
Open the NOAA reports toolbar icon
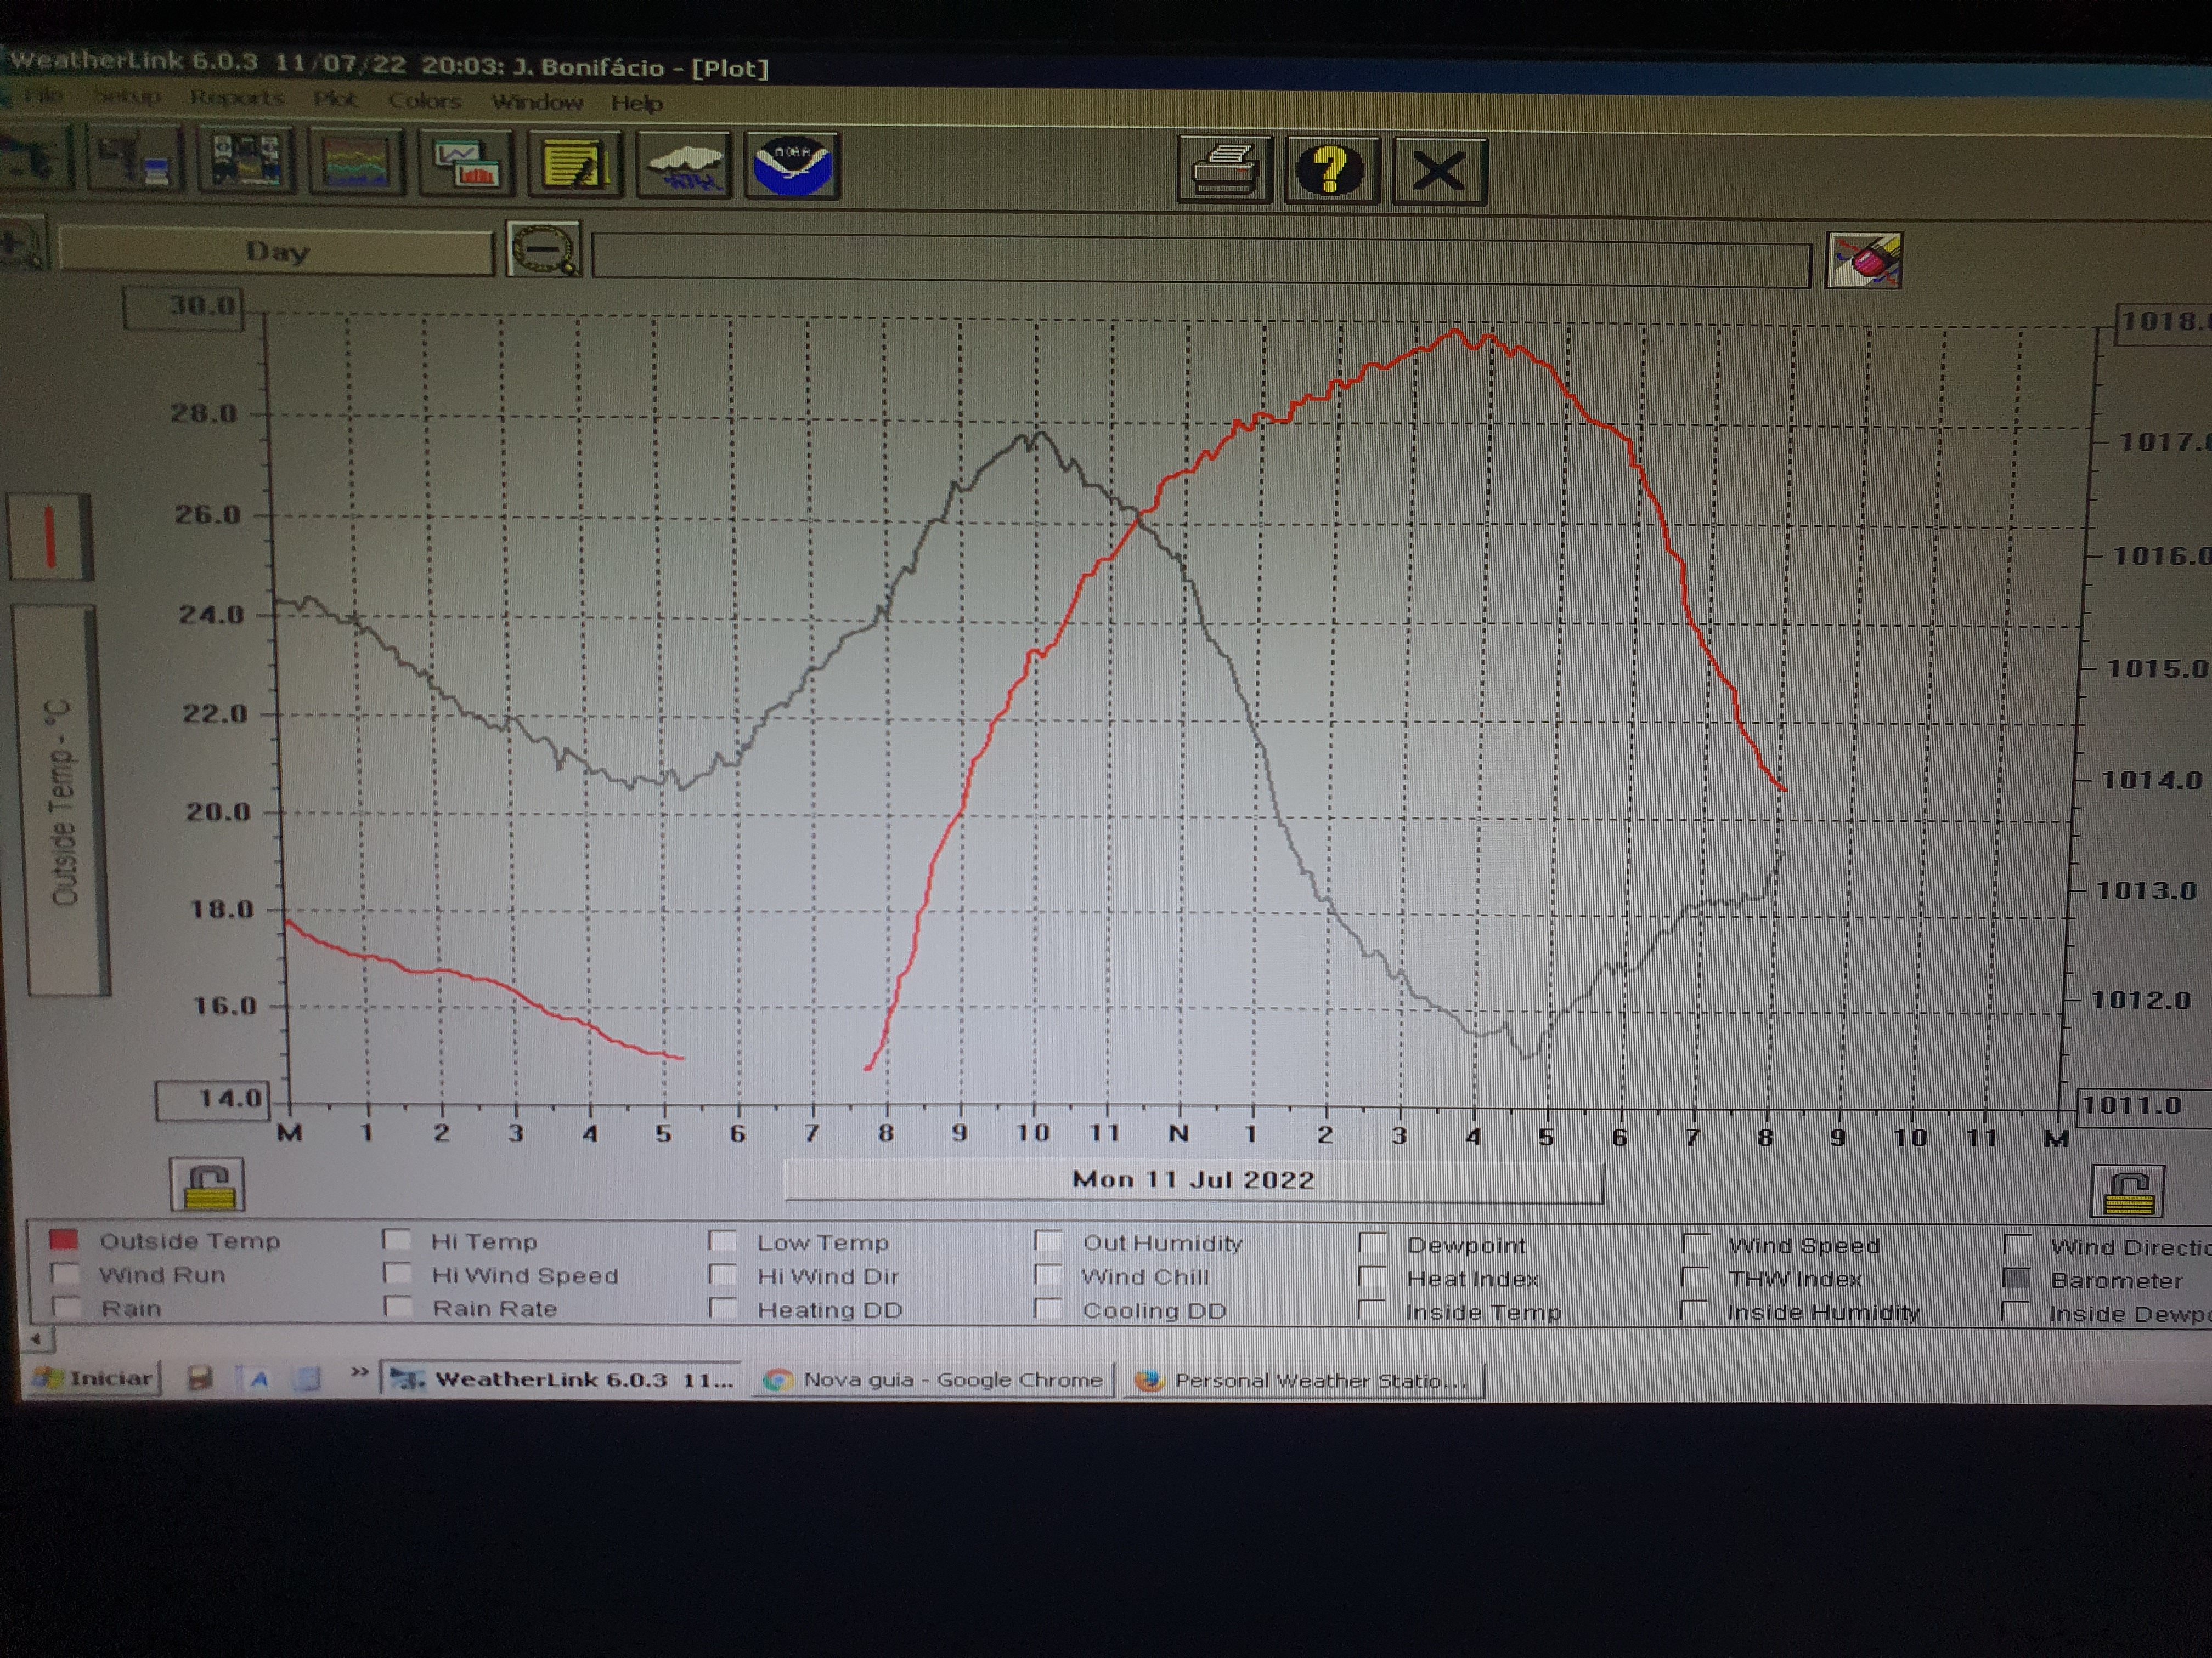click(x=792, y=167)
